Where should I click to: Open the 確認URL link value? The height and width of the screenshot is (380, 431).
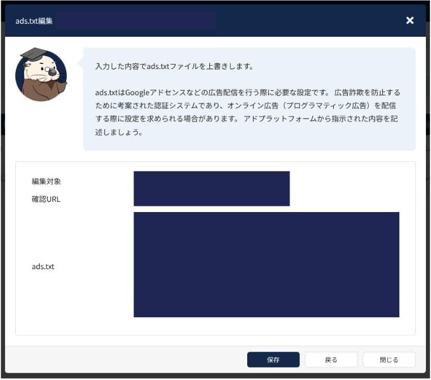(x=211, y=198)
